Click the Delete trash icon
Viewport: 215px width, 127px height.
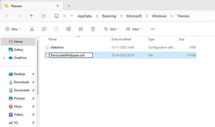93,29
